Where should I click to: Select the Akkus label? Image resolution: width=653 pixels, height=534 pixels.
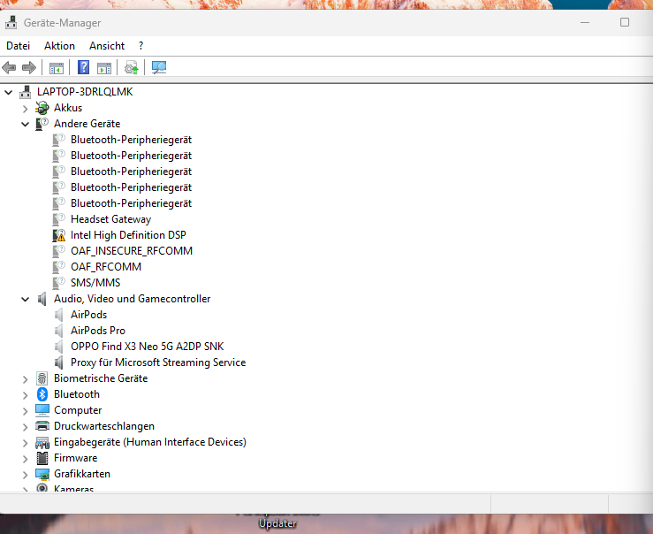[68, 108]
